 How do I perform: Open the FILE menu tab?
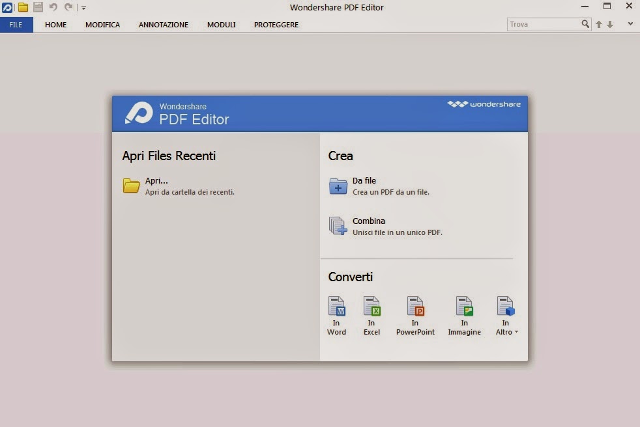click(x=16, y=25)
